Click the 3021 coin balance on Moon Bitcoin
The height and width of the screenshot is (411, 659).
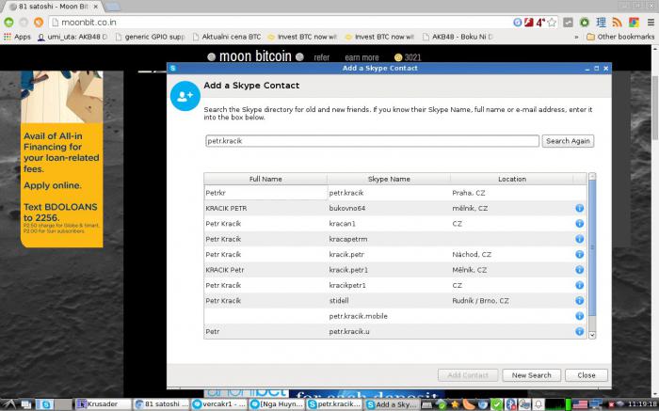[408, 57]
